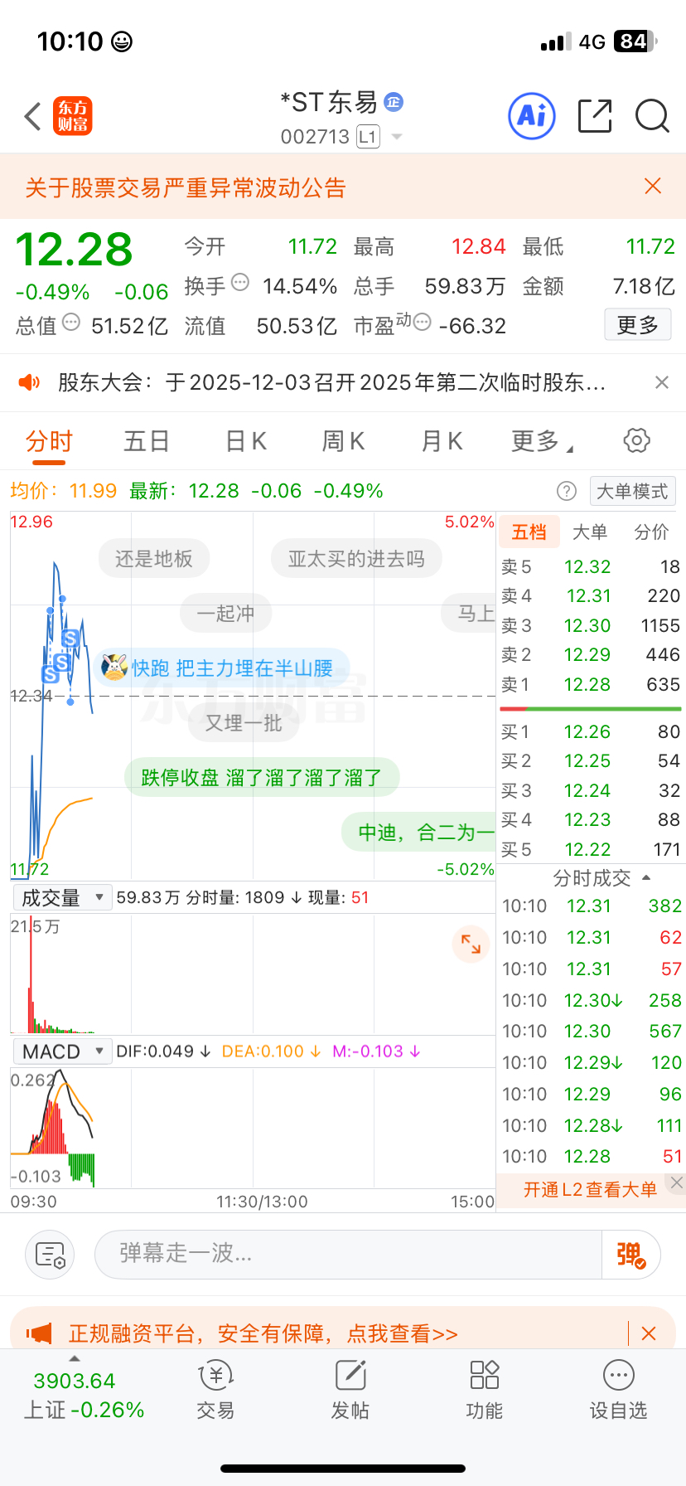
Task: Close the 开通L2 promo strip
Action: click(677, 1182)
